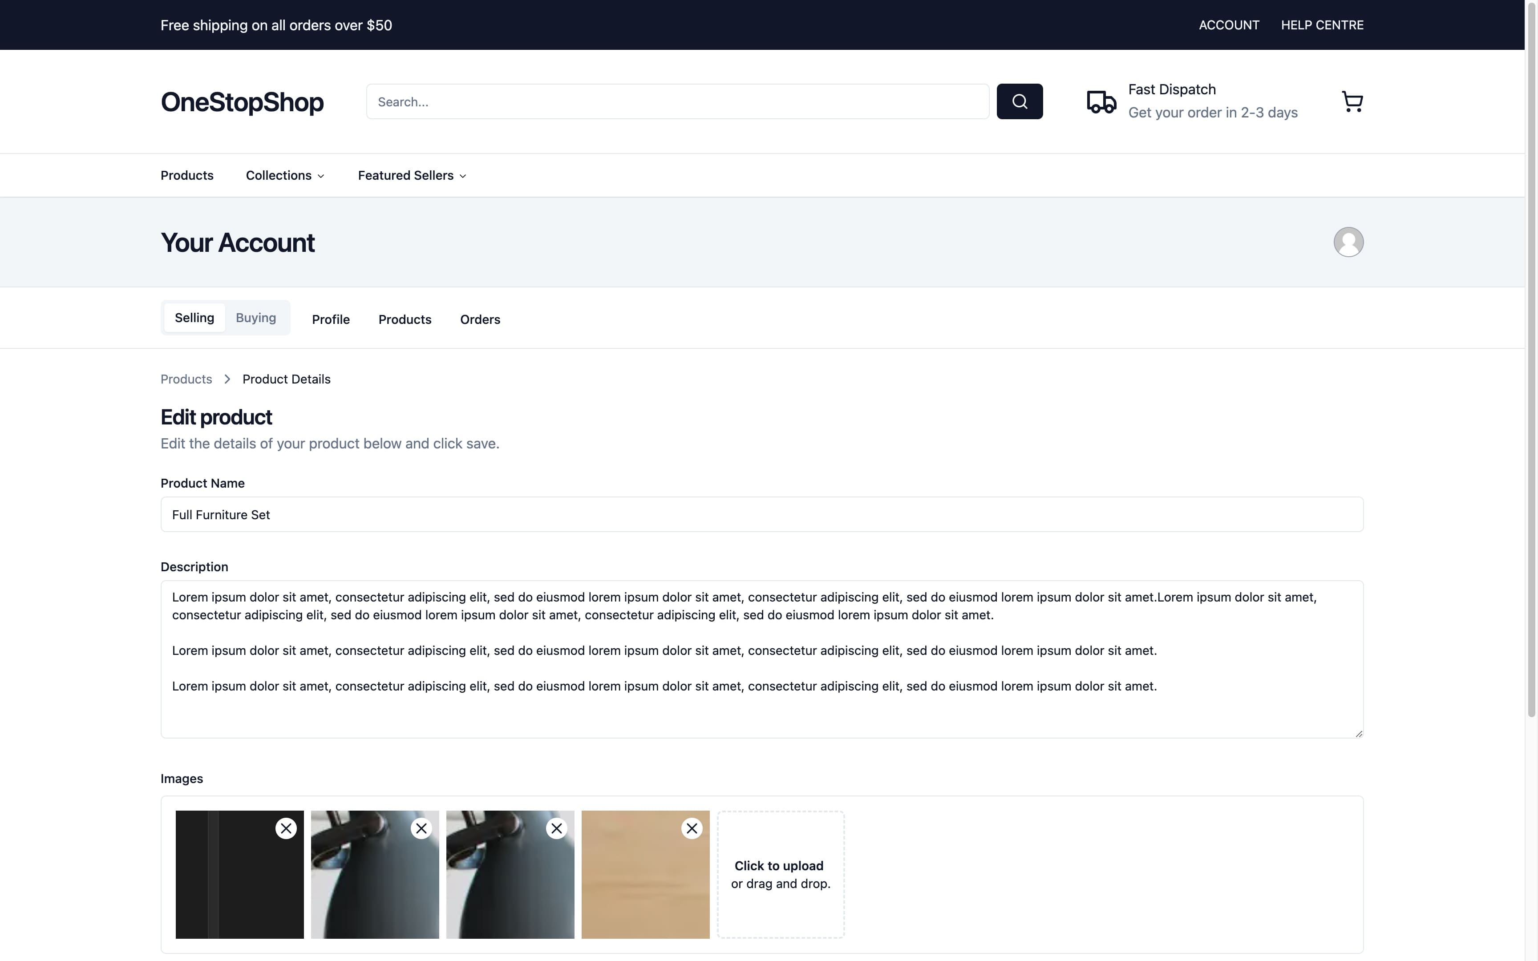Navigate back via Products breadcrumb
The image size is (1538, 961).
[x=186, y=379]
